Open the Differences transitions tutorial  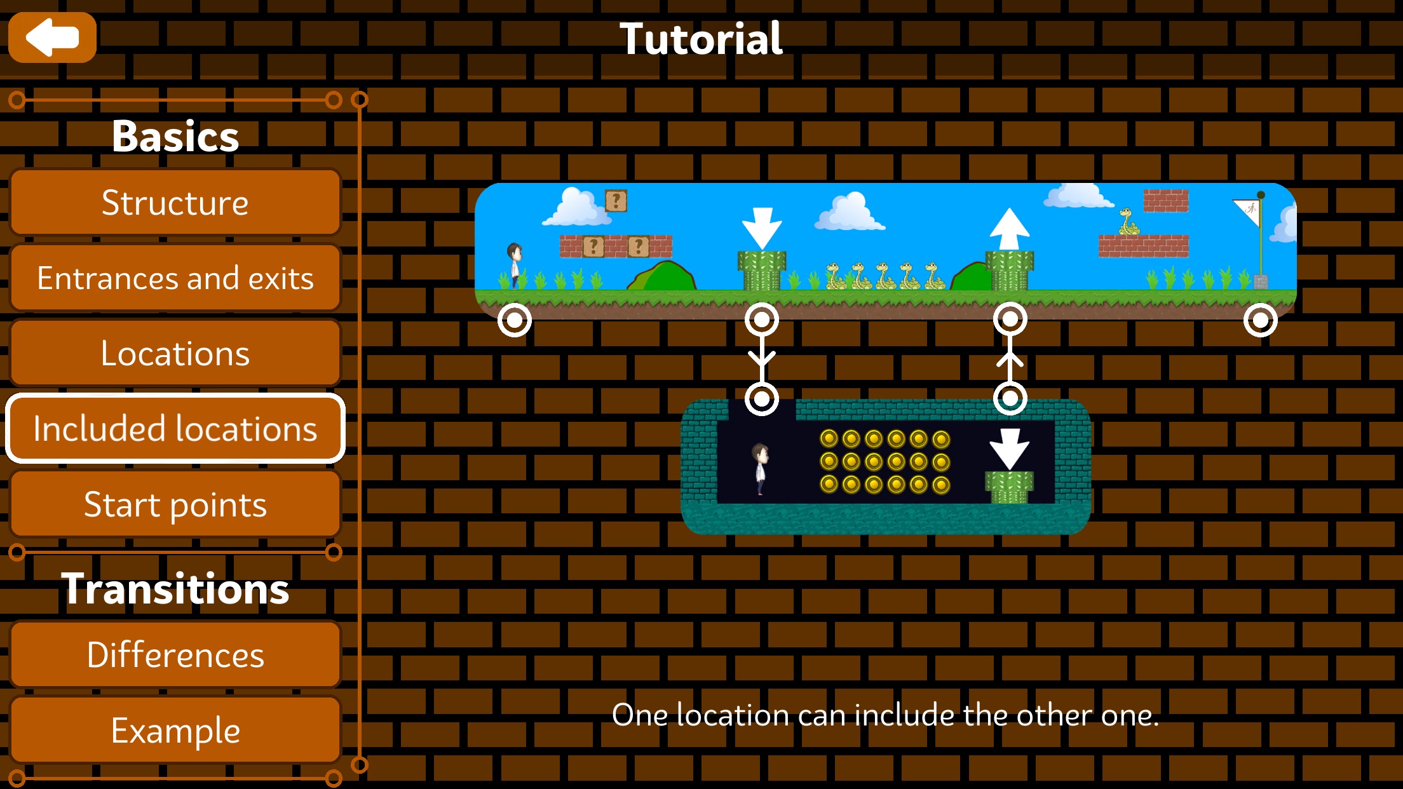point(175,655)
